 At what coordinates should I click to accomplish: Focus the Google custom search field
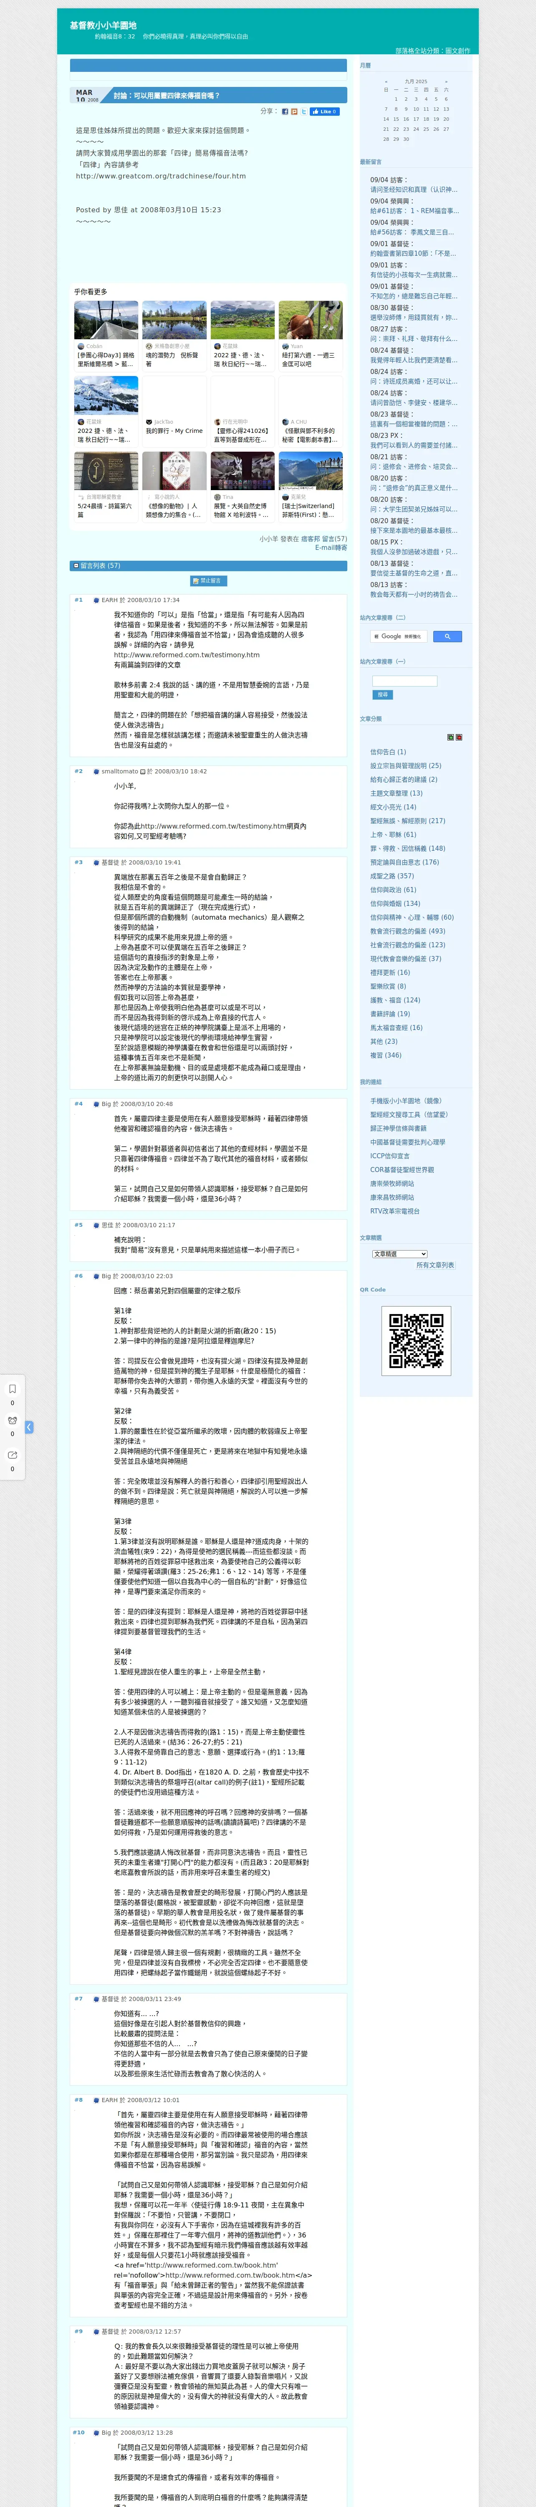click(x=399, y=636)
